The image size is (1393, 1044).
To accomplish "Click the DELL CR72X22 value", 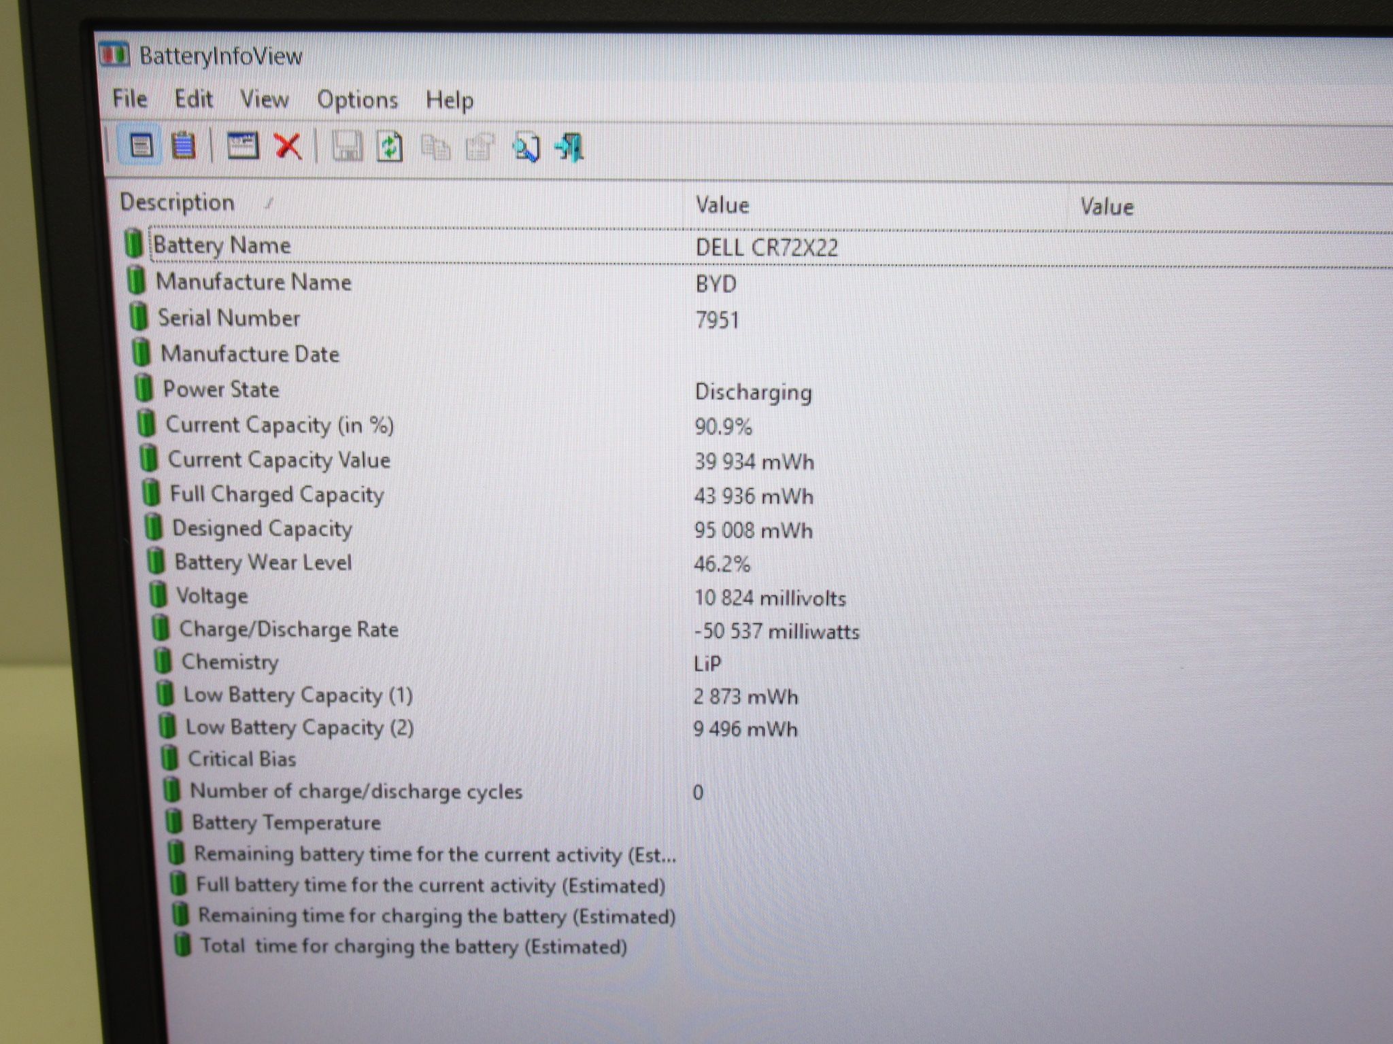I will 767,247.
